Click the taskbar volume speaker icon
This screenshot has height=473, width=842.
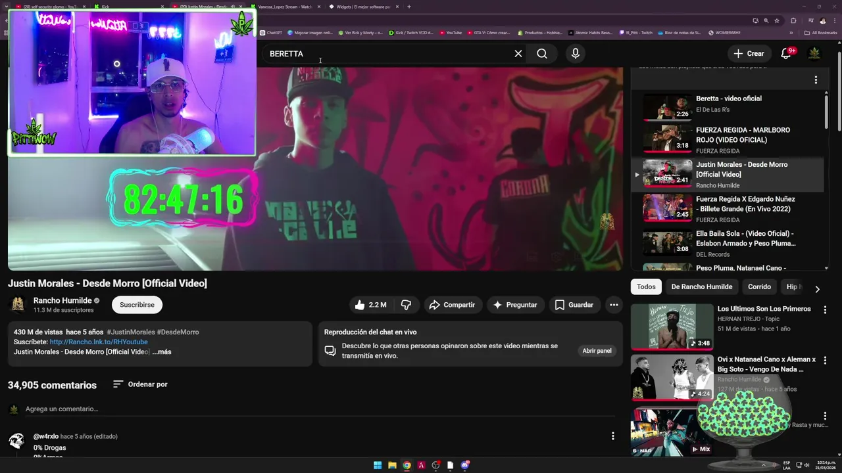[808, 465]
